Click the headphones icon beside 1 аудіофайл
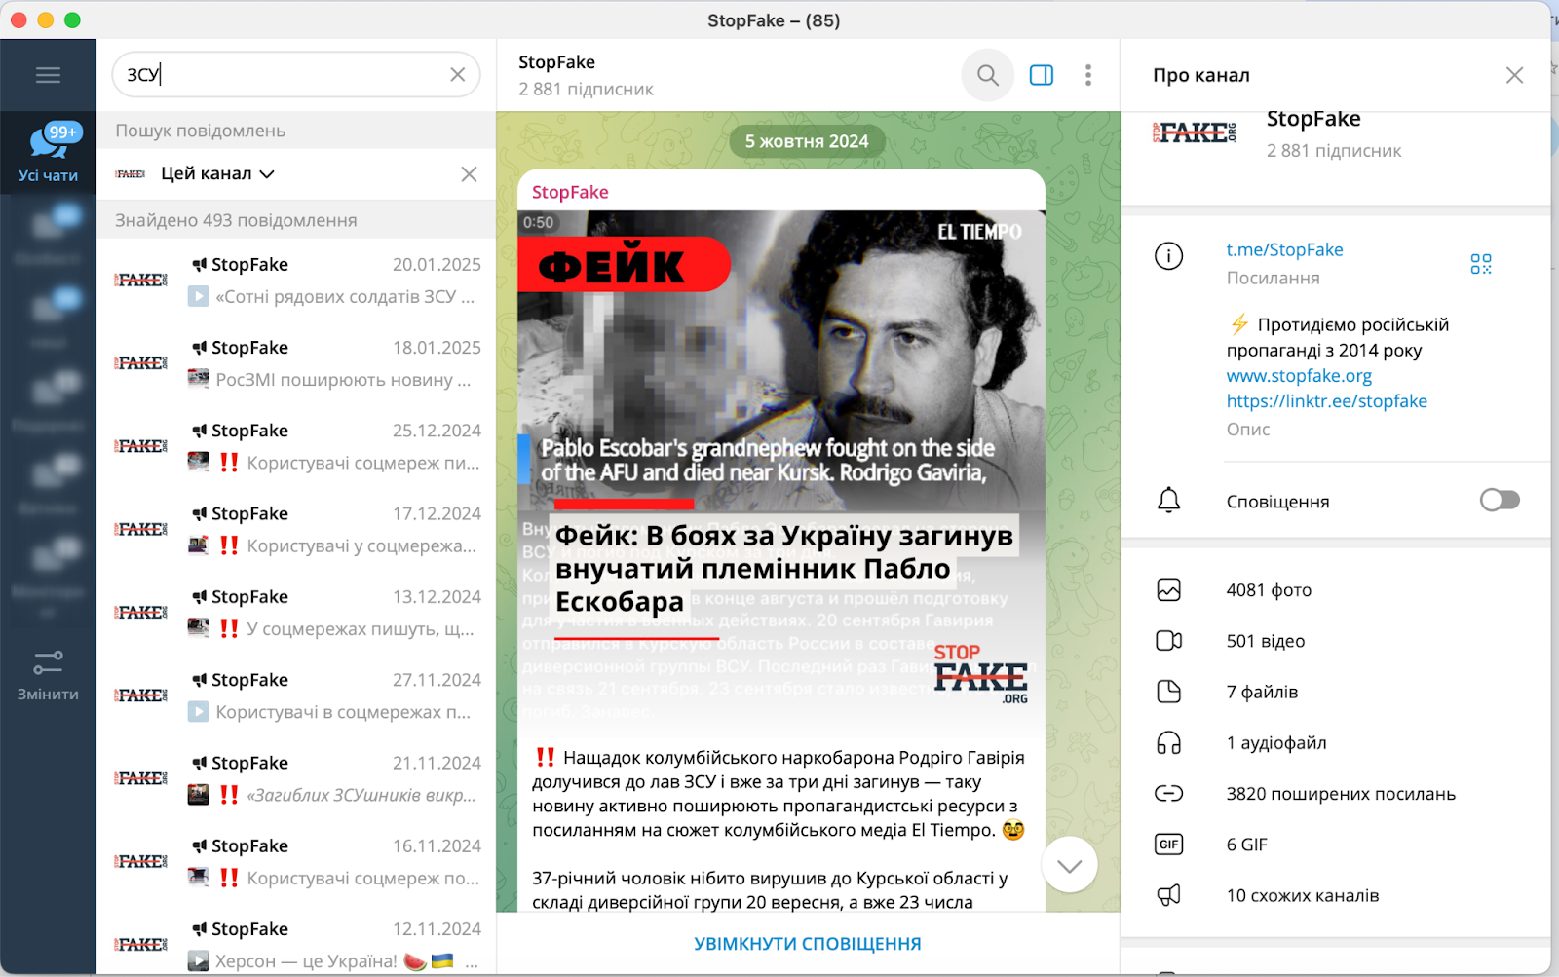The width and height of the screenshot is (1559, 977). (x=1168, y=743)
